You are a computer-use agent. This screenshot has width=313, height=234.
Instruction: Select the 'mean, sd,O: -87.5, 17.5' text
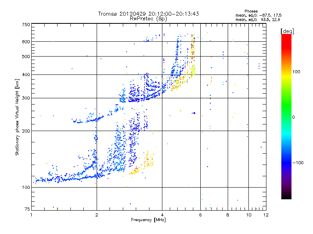[x=259, y=15]
